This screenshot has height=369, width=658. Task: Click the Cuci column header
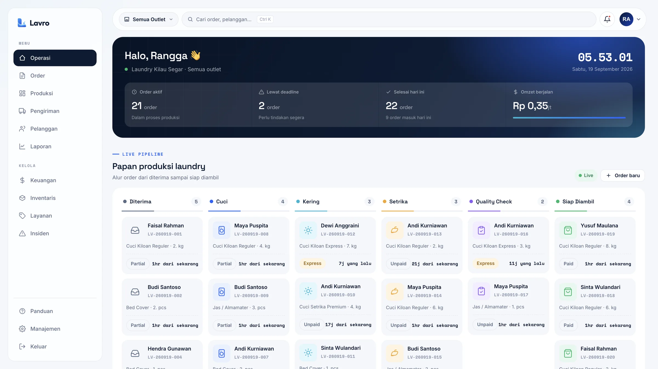[x=249, y=201]
